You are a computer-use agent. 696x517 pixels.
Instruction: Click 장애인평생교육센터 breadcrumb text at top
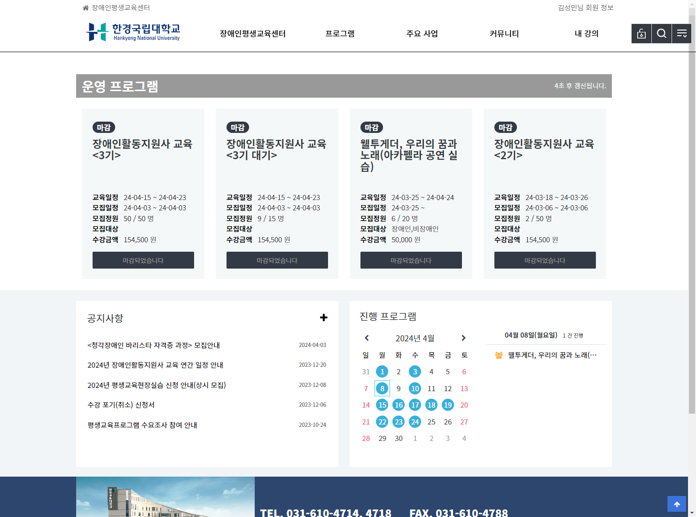[121, 8]
